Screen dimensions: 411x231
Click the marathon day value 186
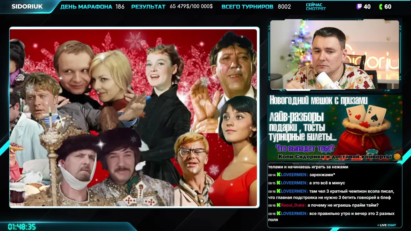120,7
